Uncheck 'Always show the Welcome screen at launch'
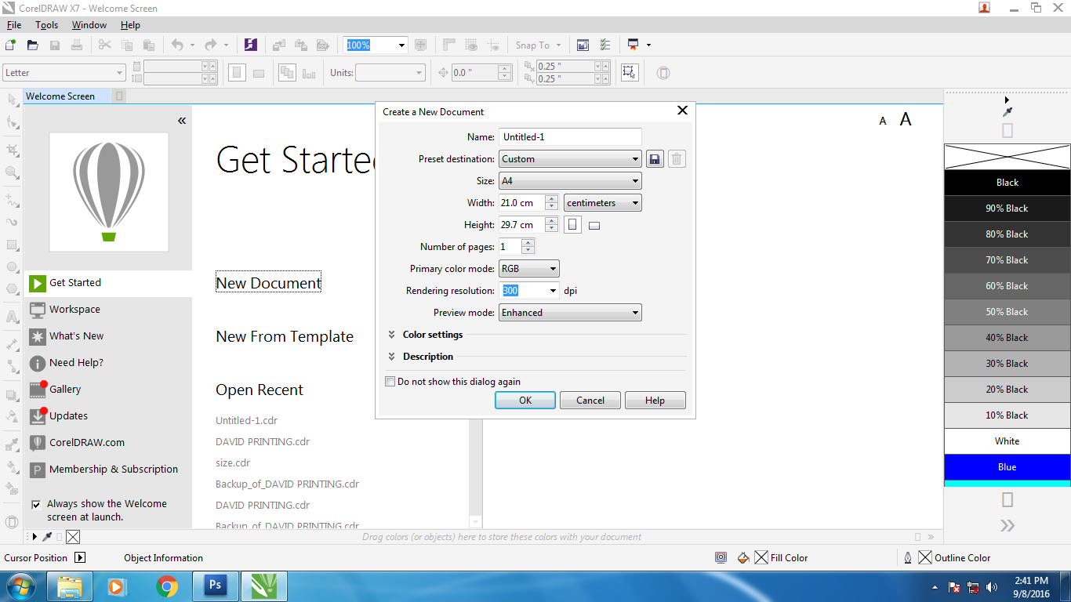The width and height of the screenshot is (1071, 602). 36,504
